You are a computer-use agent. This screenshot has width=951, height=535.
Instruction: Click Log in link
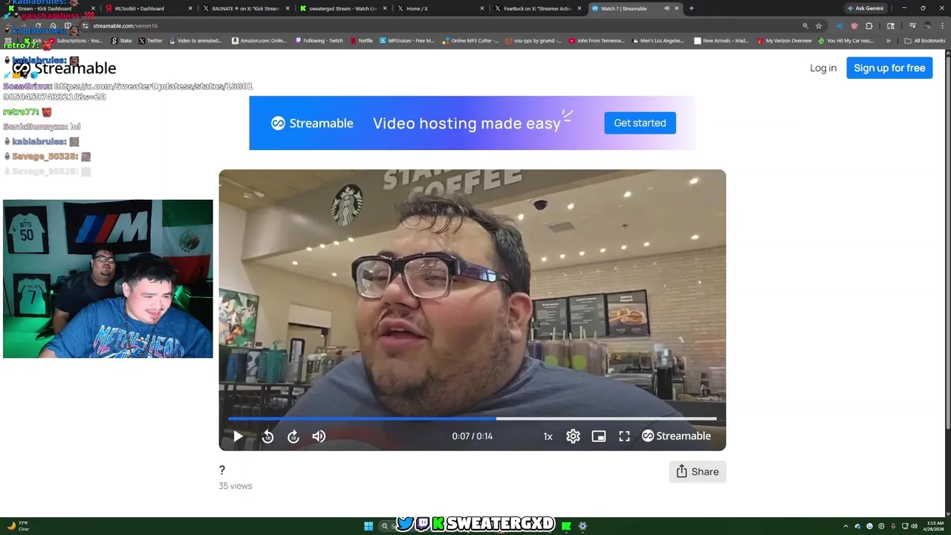click(x=823, y=68)
